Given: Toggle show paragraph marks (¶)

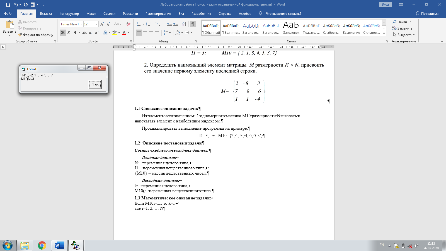Looking at the screenshot, I should point(193,24).
